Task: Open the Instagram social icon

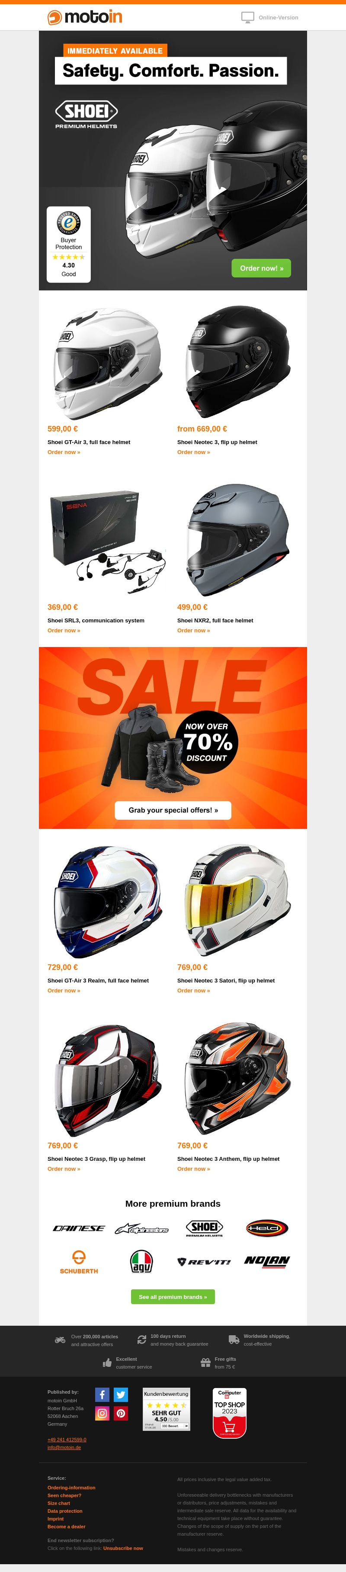Action: point(102,1413)
